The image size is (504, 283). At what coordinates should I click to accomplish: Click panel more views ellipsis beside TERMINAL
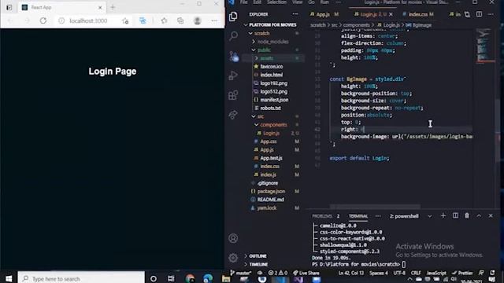pyautogui.click(x=378, y=216)
